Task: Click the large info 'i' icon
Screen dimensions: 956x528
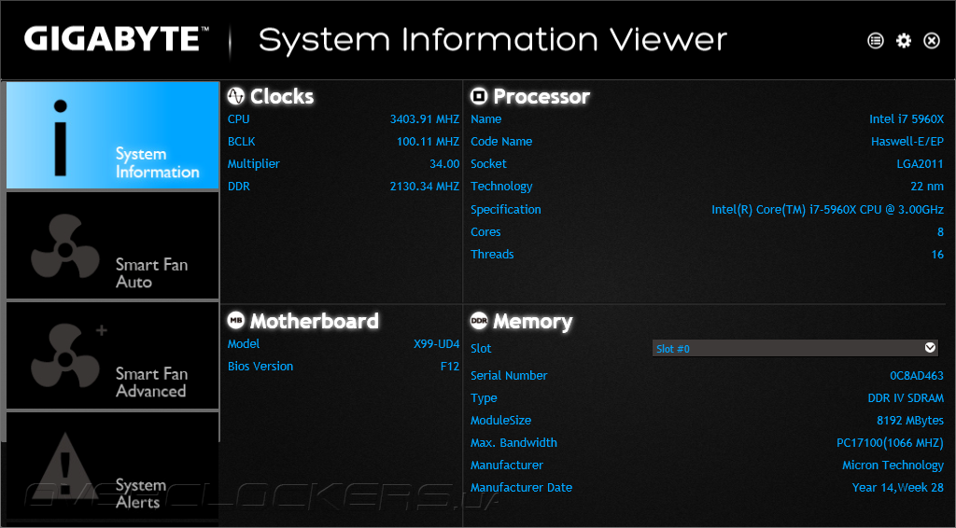Action: (x=61, y=138)
